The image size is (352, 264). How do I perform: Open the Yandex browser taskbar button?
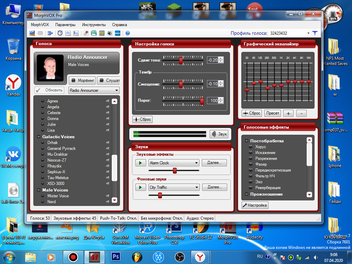(x=200, y=257)
